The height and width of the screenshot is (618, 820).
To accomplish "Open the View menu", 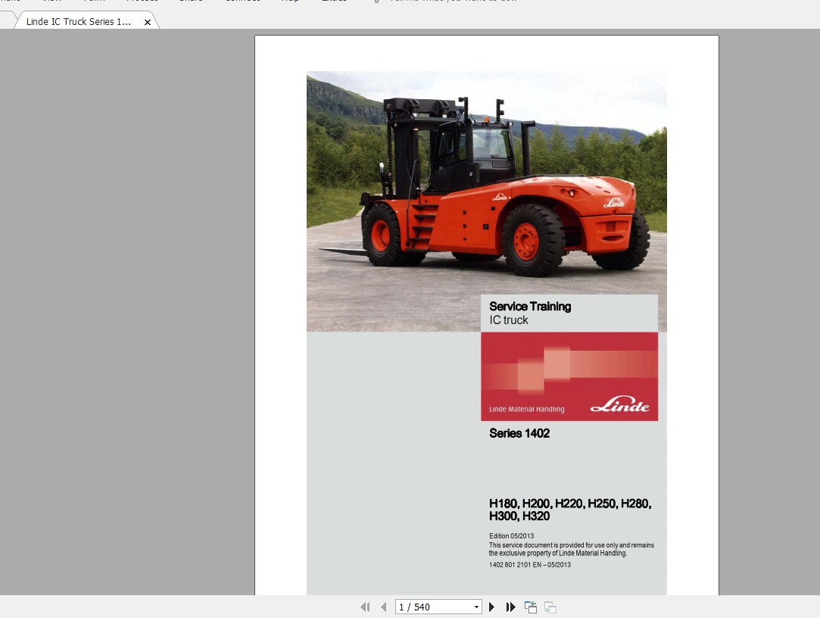I will tap(51, 2).
